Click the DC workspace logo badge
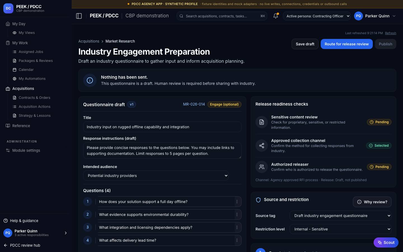The height and width of the screenshot is (252, 403). [8, 8]
